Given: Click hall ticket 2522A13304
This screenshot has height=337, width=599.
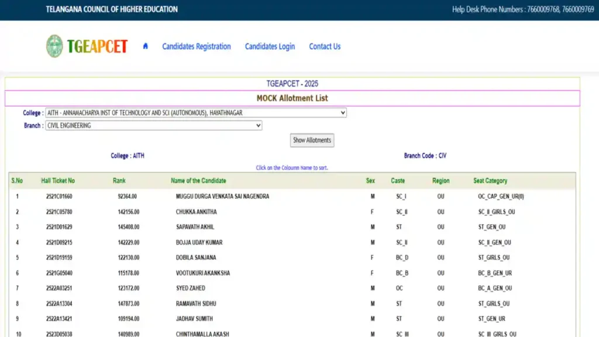Looking at the screenshot, I should point(59,304).
